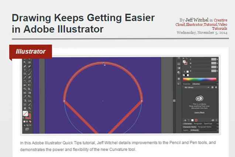
Task: Open the Artboards panel tab
Action: pyautogui.click(x=194, y=130)
